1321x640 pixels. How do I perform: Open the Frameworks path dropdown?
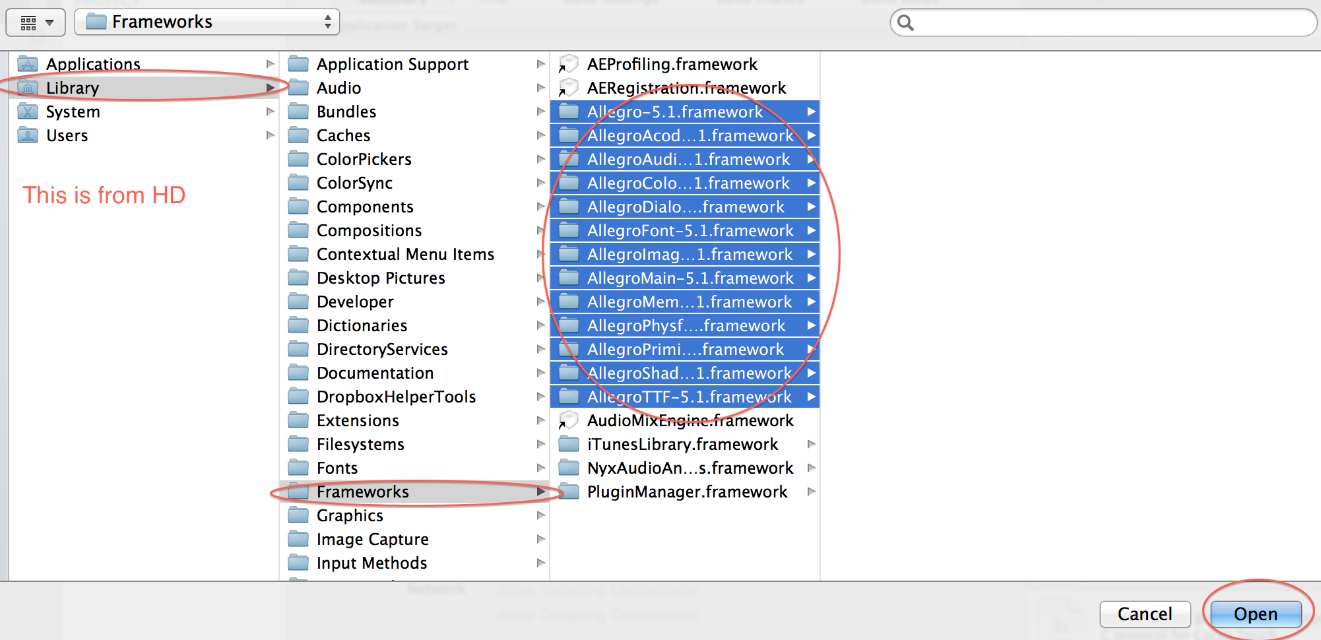click(x=328, y=21)
